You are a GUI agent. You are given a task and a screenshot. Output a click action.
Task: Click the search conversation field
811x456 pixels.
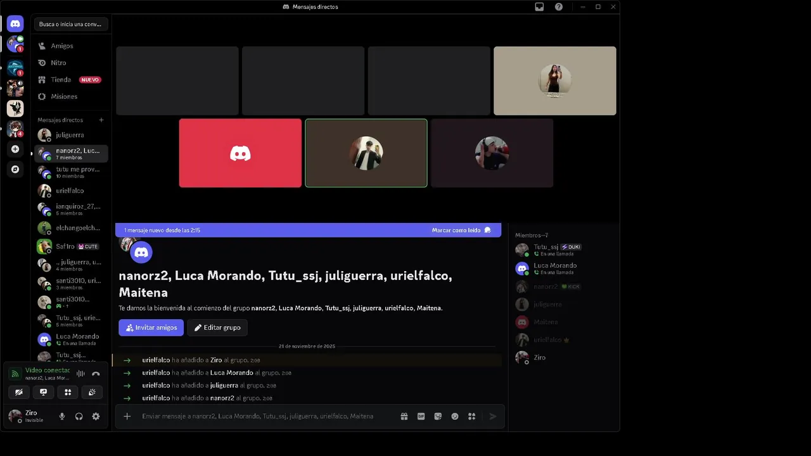coord(71,24)
